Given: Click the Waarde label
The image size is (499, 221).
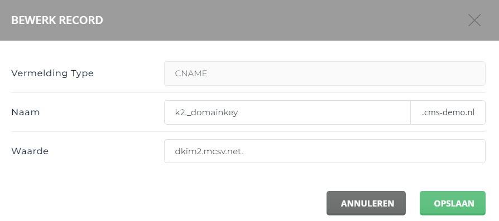Looking at the screenshot, I should click(x=30, y=151).
